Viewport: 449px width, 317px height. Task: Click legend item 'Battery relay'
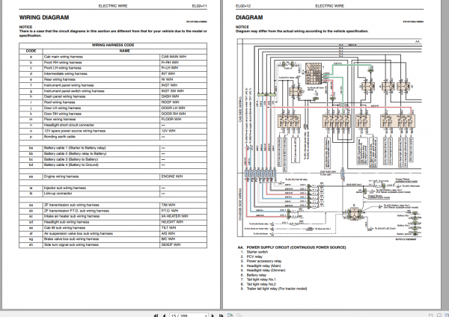(256, 275)
